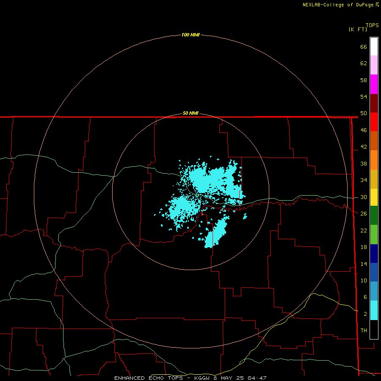The height and width of the screenshot is (381, 381).
Task: Click the legend value 50
Action: click(x=364, y=113)
